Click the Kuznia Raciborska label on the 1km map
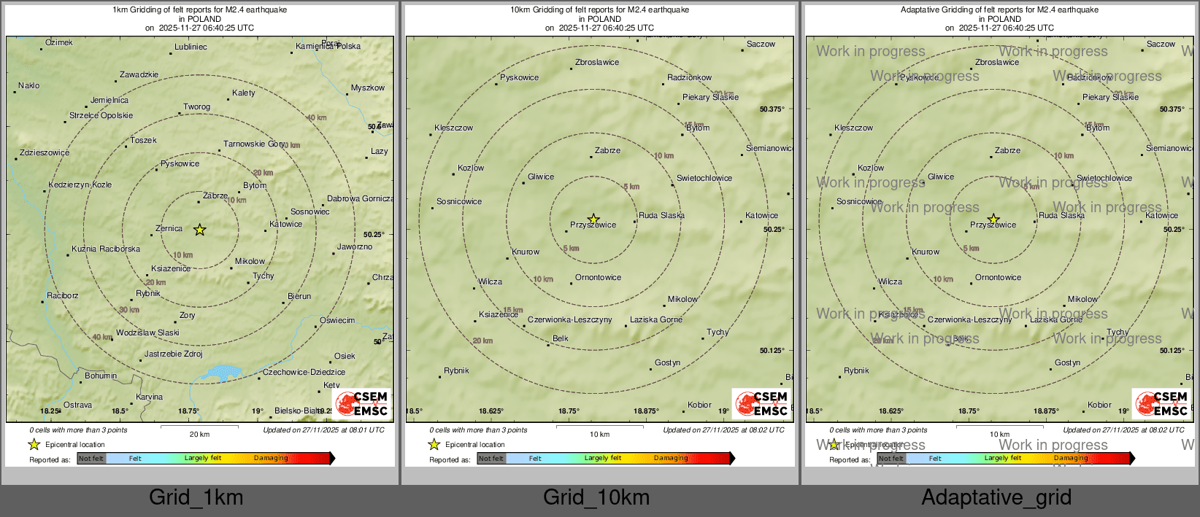1200x517 pixels. click(x=106, y=249)
